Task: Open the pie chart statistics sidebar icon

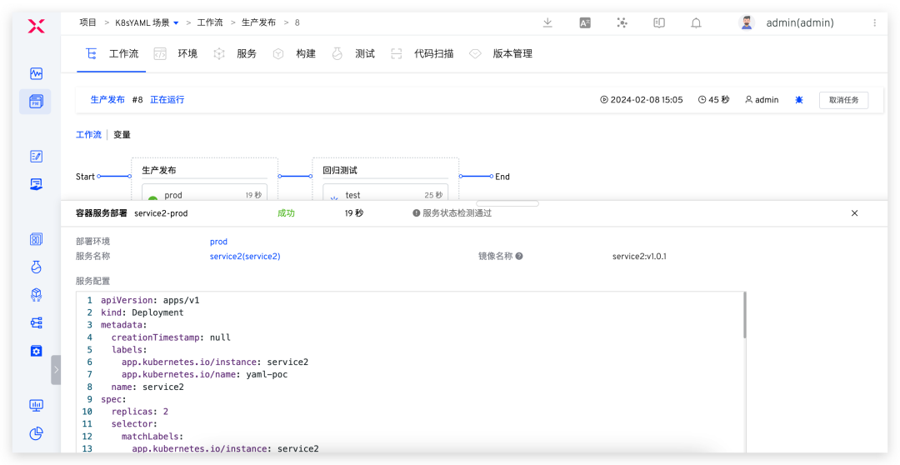Action: [x=36, y=433]
